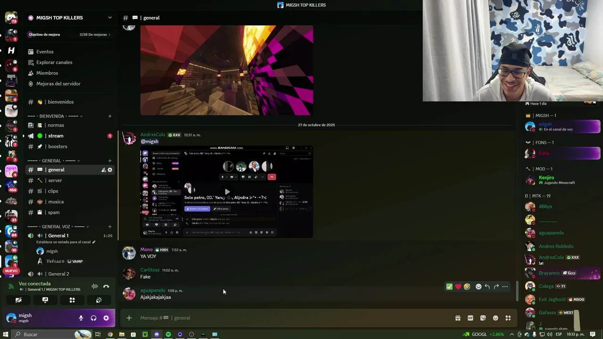Open Chrome from the taskbar
Viewport: 603px width, 339px height.
110,334
